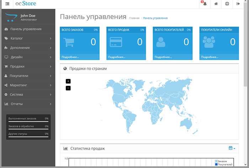Click the chart icon beside Отчеты
249x168 pixels.
click(6, 104)
